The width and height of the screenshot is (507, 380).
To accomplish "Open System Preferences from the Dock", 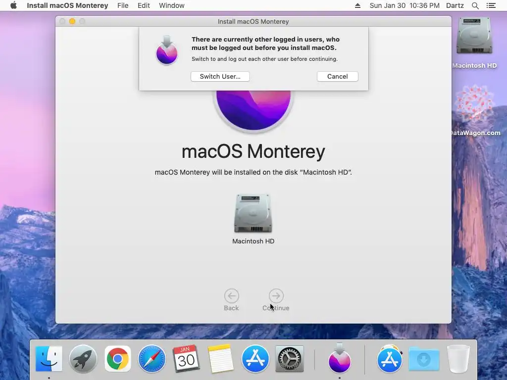I will click(x=289, y=359).
